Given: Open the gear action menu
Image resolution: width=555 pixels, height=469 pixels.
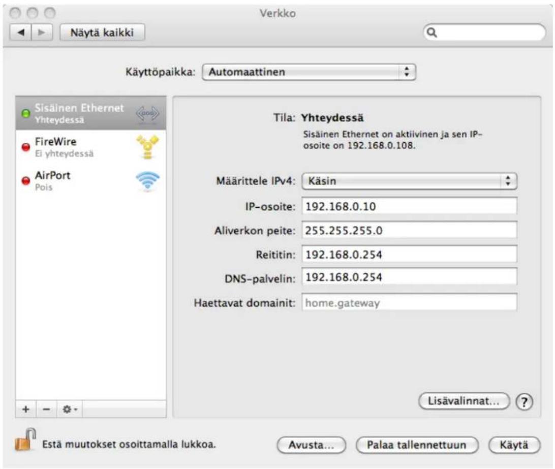Looking at the screenshot, I should pos(69,409).
